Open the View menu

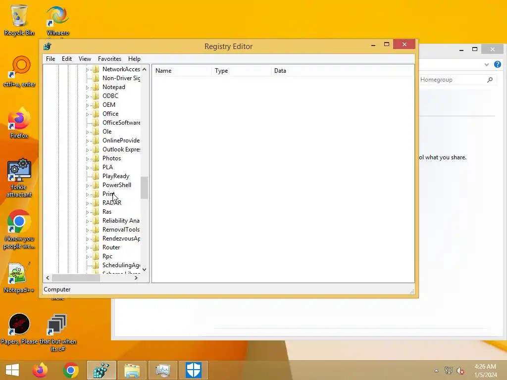click(85, 59)
